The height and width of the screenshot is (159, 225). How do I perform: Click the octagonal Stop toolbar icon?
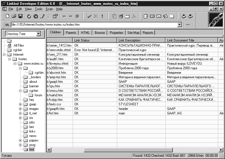pyautogui.click(x=77, y=16)
